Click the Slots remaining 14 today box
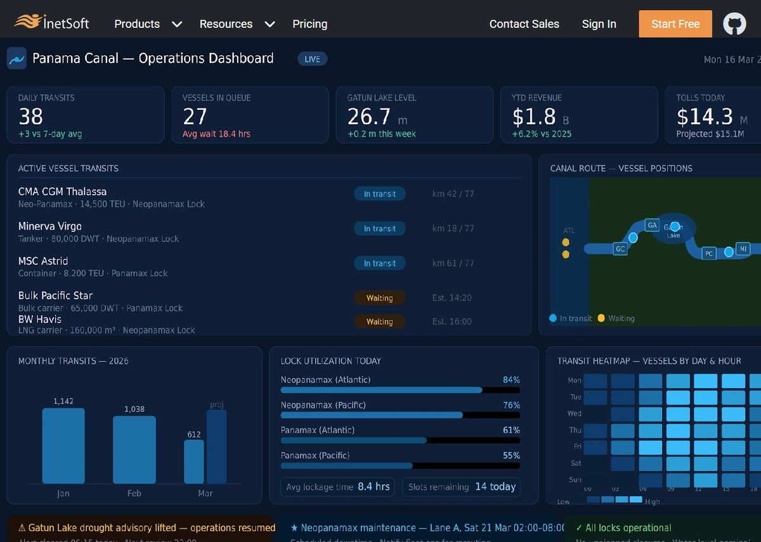Screen dimensions: 761x542 tap(461, 487)
